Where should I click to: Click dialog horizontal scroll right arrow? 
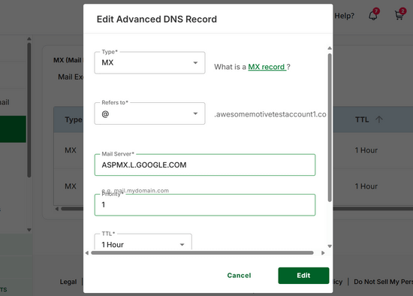point(323,253)
